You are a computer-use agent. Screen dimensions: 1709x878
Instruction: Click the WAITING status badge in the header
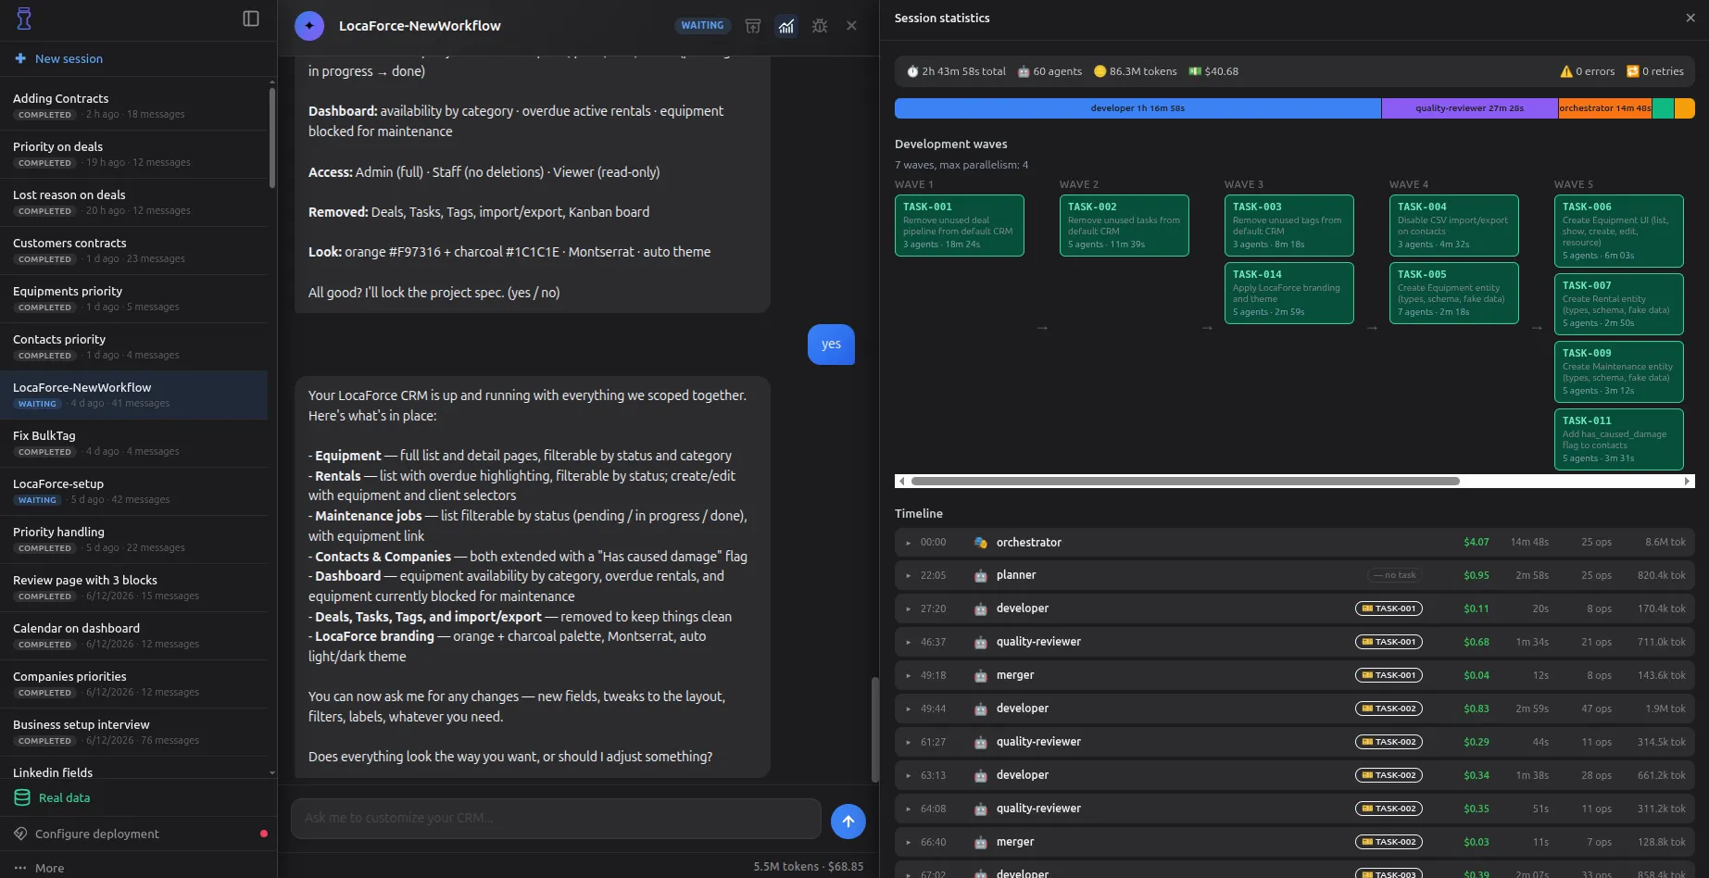tap(702, 26)
